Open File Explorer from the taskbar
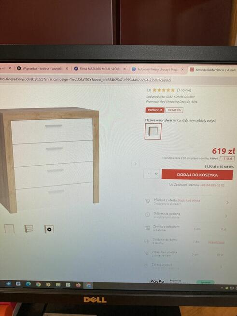 pyautogui.click(x=58, y=285)
